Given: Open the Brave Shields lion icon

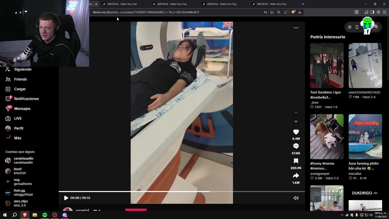Looking at the screenshot, I should pyautogui.click(x=293, y=12).
